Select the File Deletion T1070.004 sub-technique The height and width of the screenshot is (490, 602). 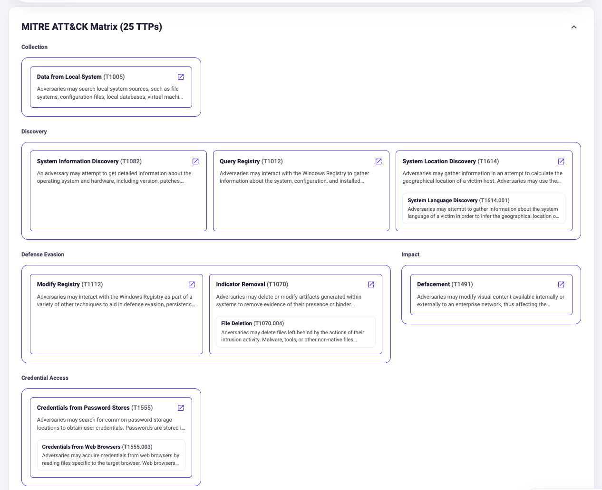[296, 331]
